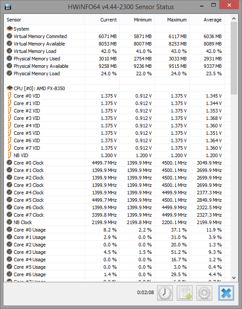242x309 pixels.
Task: Click the scrollbar down arrow
Action: pos(234,278)
